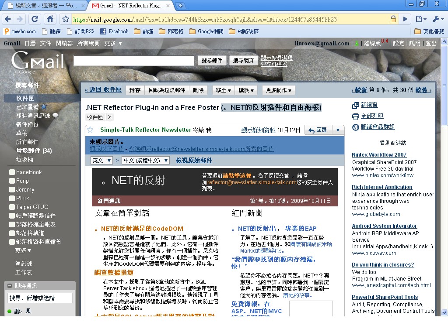
Task: Star this Simple-Talk message
Action: coord(90,130)
